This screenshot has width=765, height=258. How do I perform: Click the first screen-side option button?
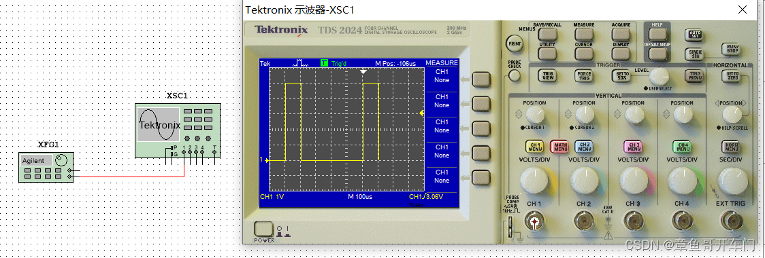[x=481, y=79]
